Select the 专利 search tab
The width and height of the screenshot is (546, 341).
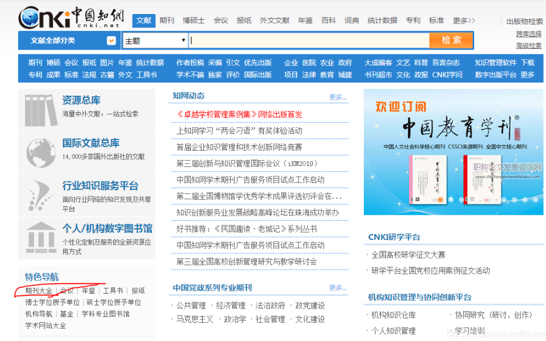(x=413, y=20)
